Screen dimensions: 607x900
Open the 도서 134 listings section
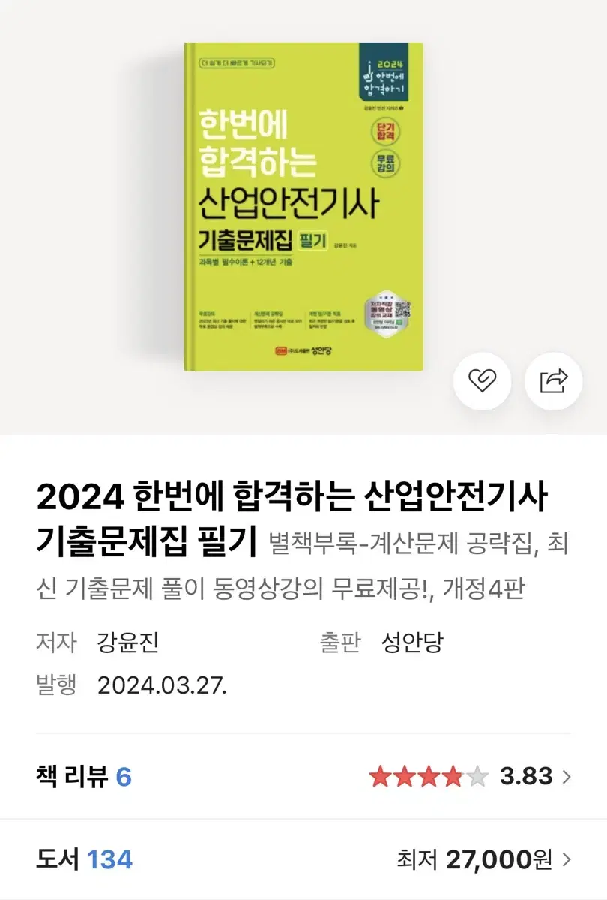84,859
